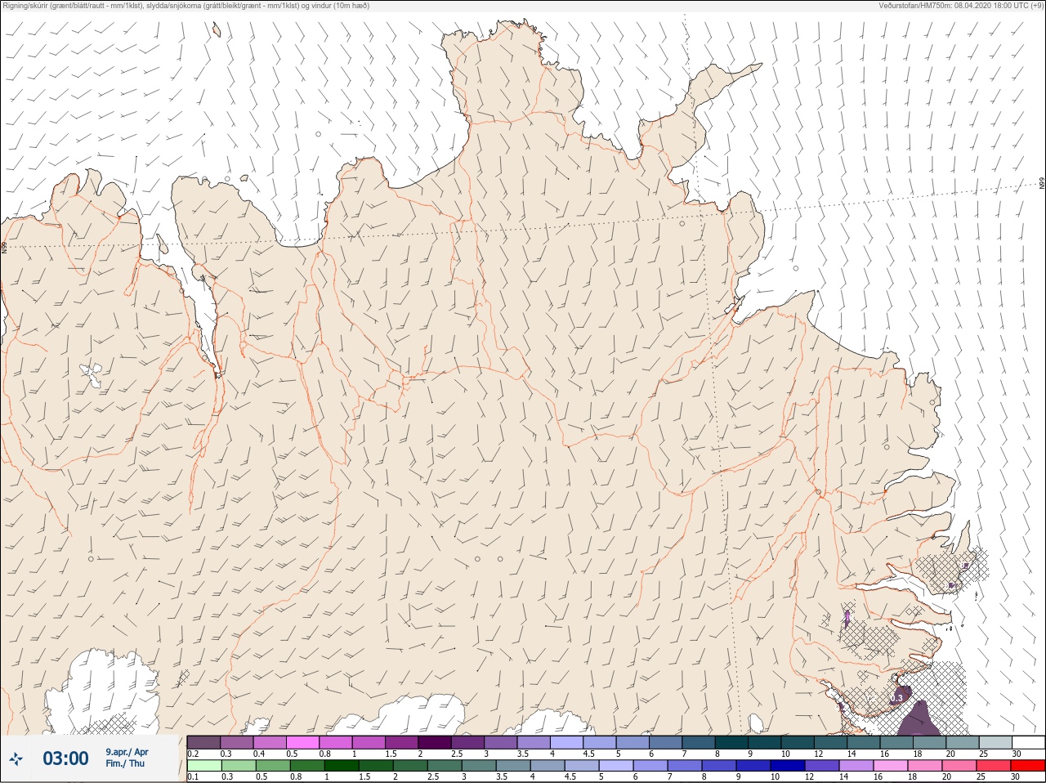Viewport: 1046px width, 783px height.
Task: Click the upper legend value label 0.2
Action: pyautogui.click(x=193, y=754)
